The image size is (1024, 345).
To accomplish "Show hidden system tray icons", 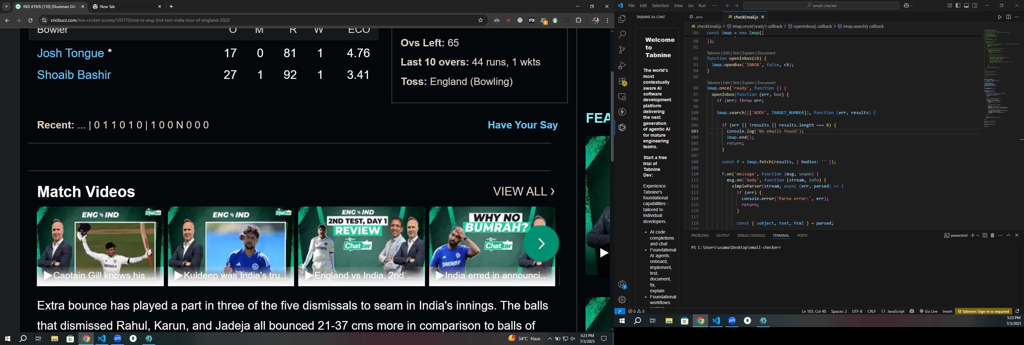I will [x=550, y=339].
